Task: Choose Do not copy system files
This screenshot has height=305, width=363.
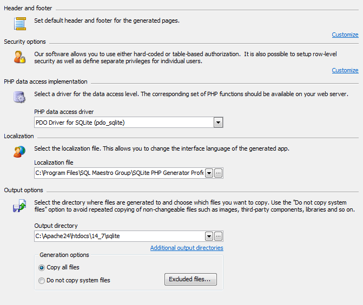Action: pyautogui.click(x=42, y=280)
